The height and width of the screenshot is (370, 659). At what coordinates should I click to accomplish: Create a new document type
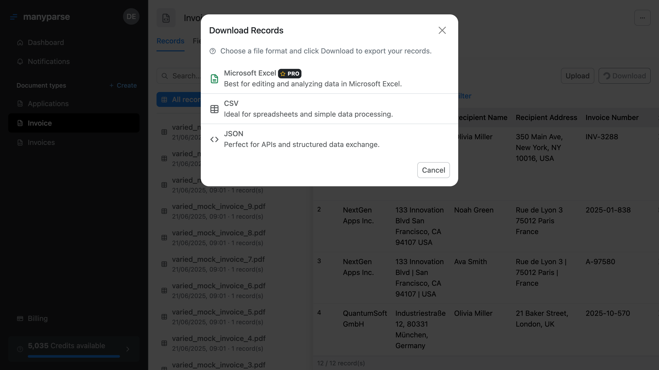123,85
